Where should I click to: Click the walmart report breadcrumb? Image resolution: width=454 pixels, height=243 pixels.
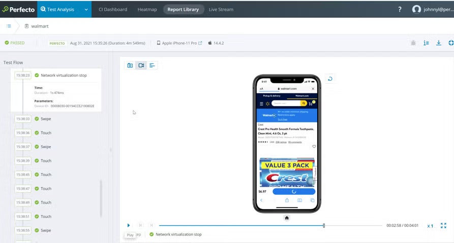pyautogui.click(x=37, y=26)
